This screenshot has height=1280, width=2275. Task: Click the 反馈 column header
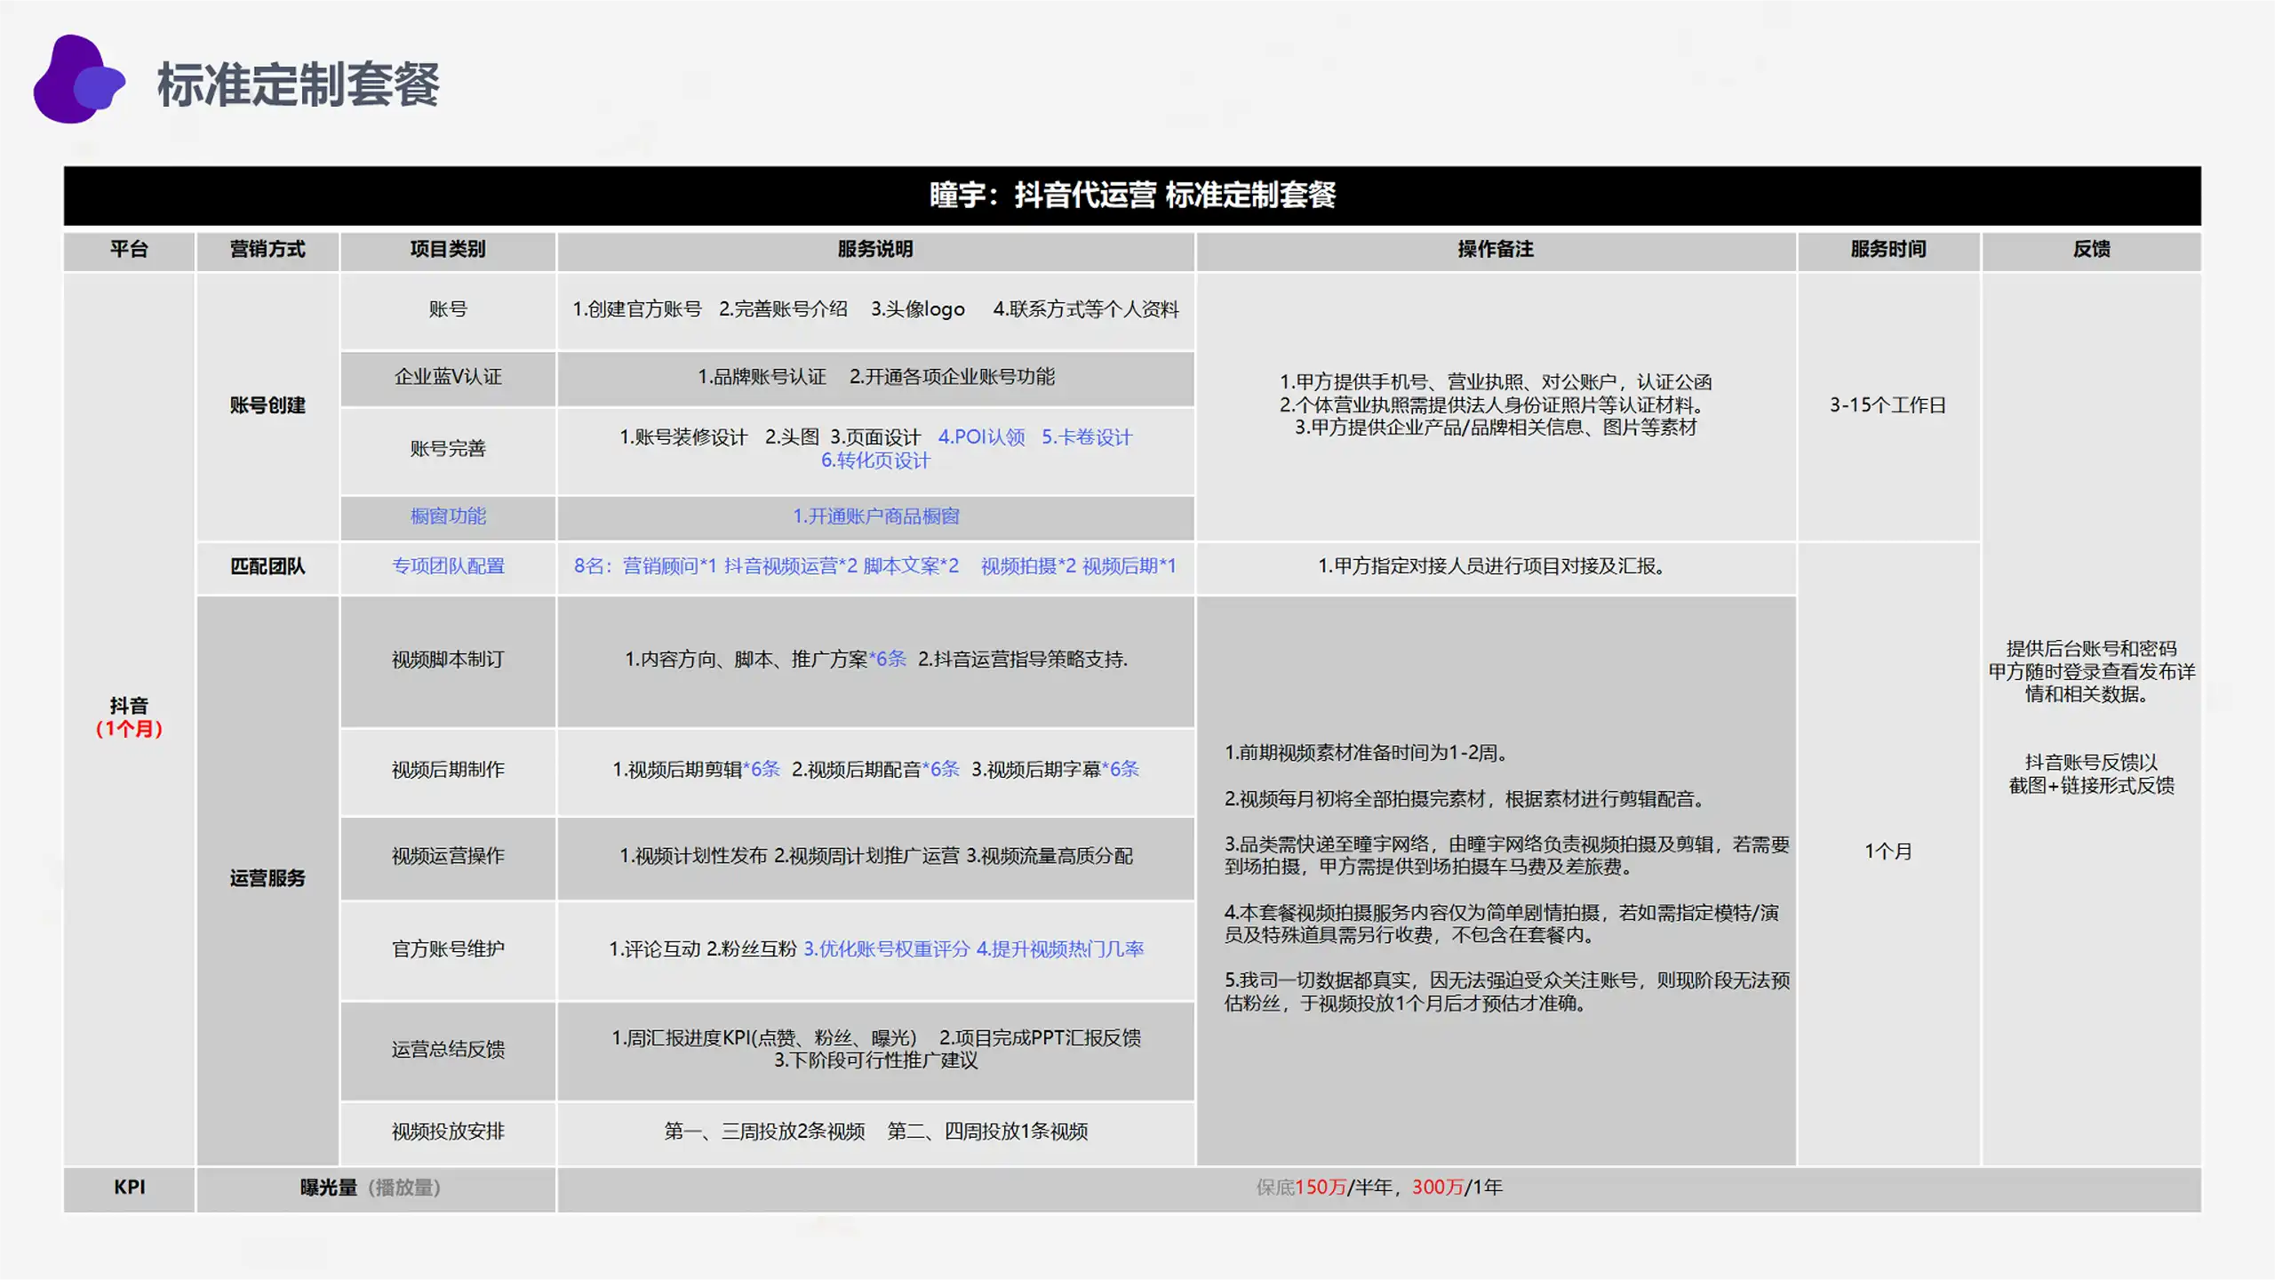pyautogui.click(x=2092, y=250)
